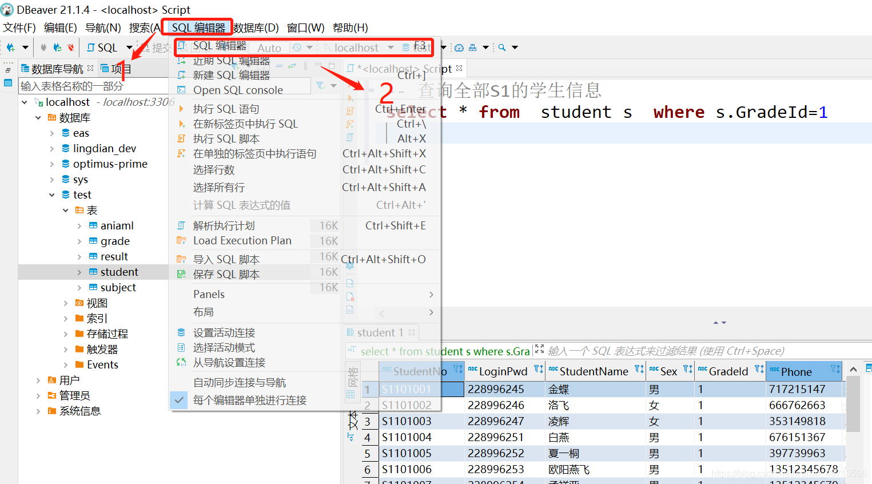Click the Open SQL console menu icon
Screen dimensions: 872x484
(181, 90)
